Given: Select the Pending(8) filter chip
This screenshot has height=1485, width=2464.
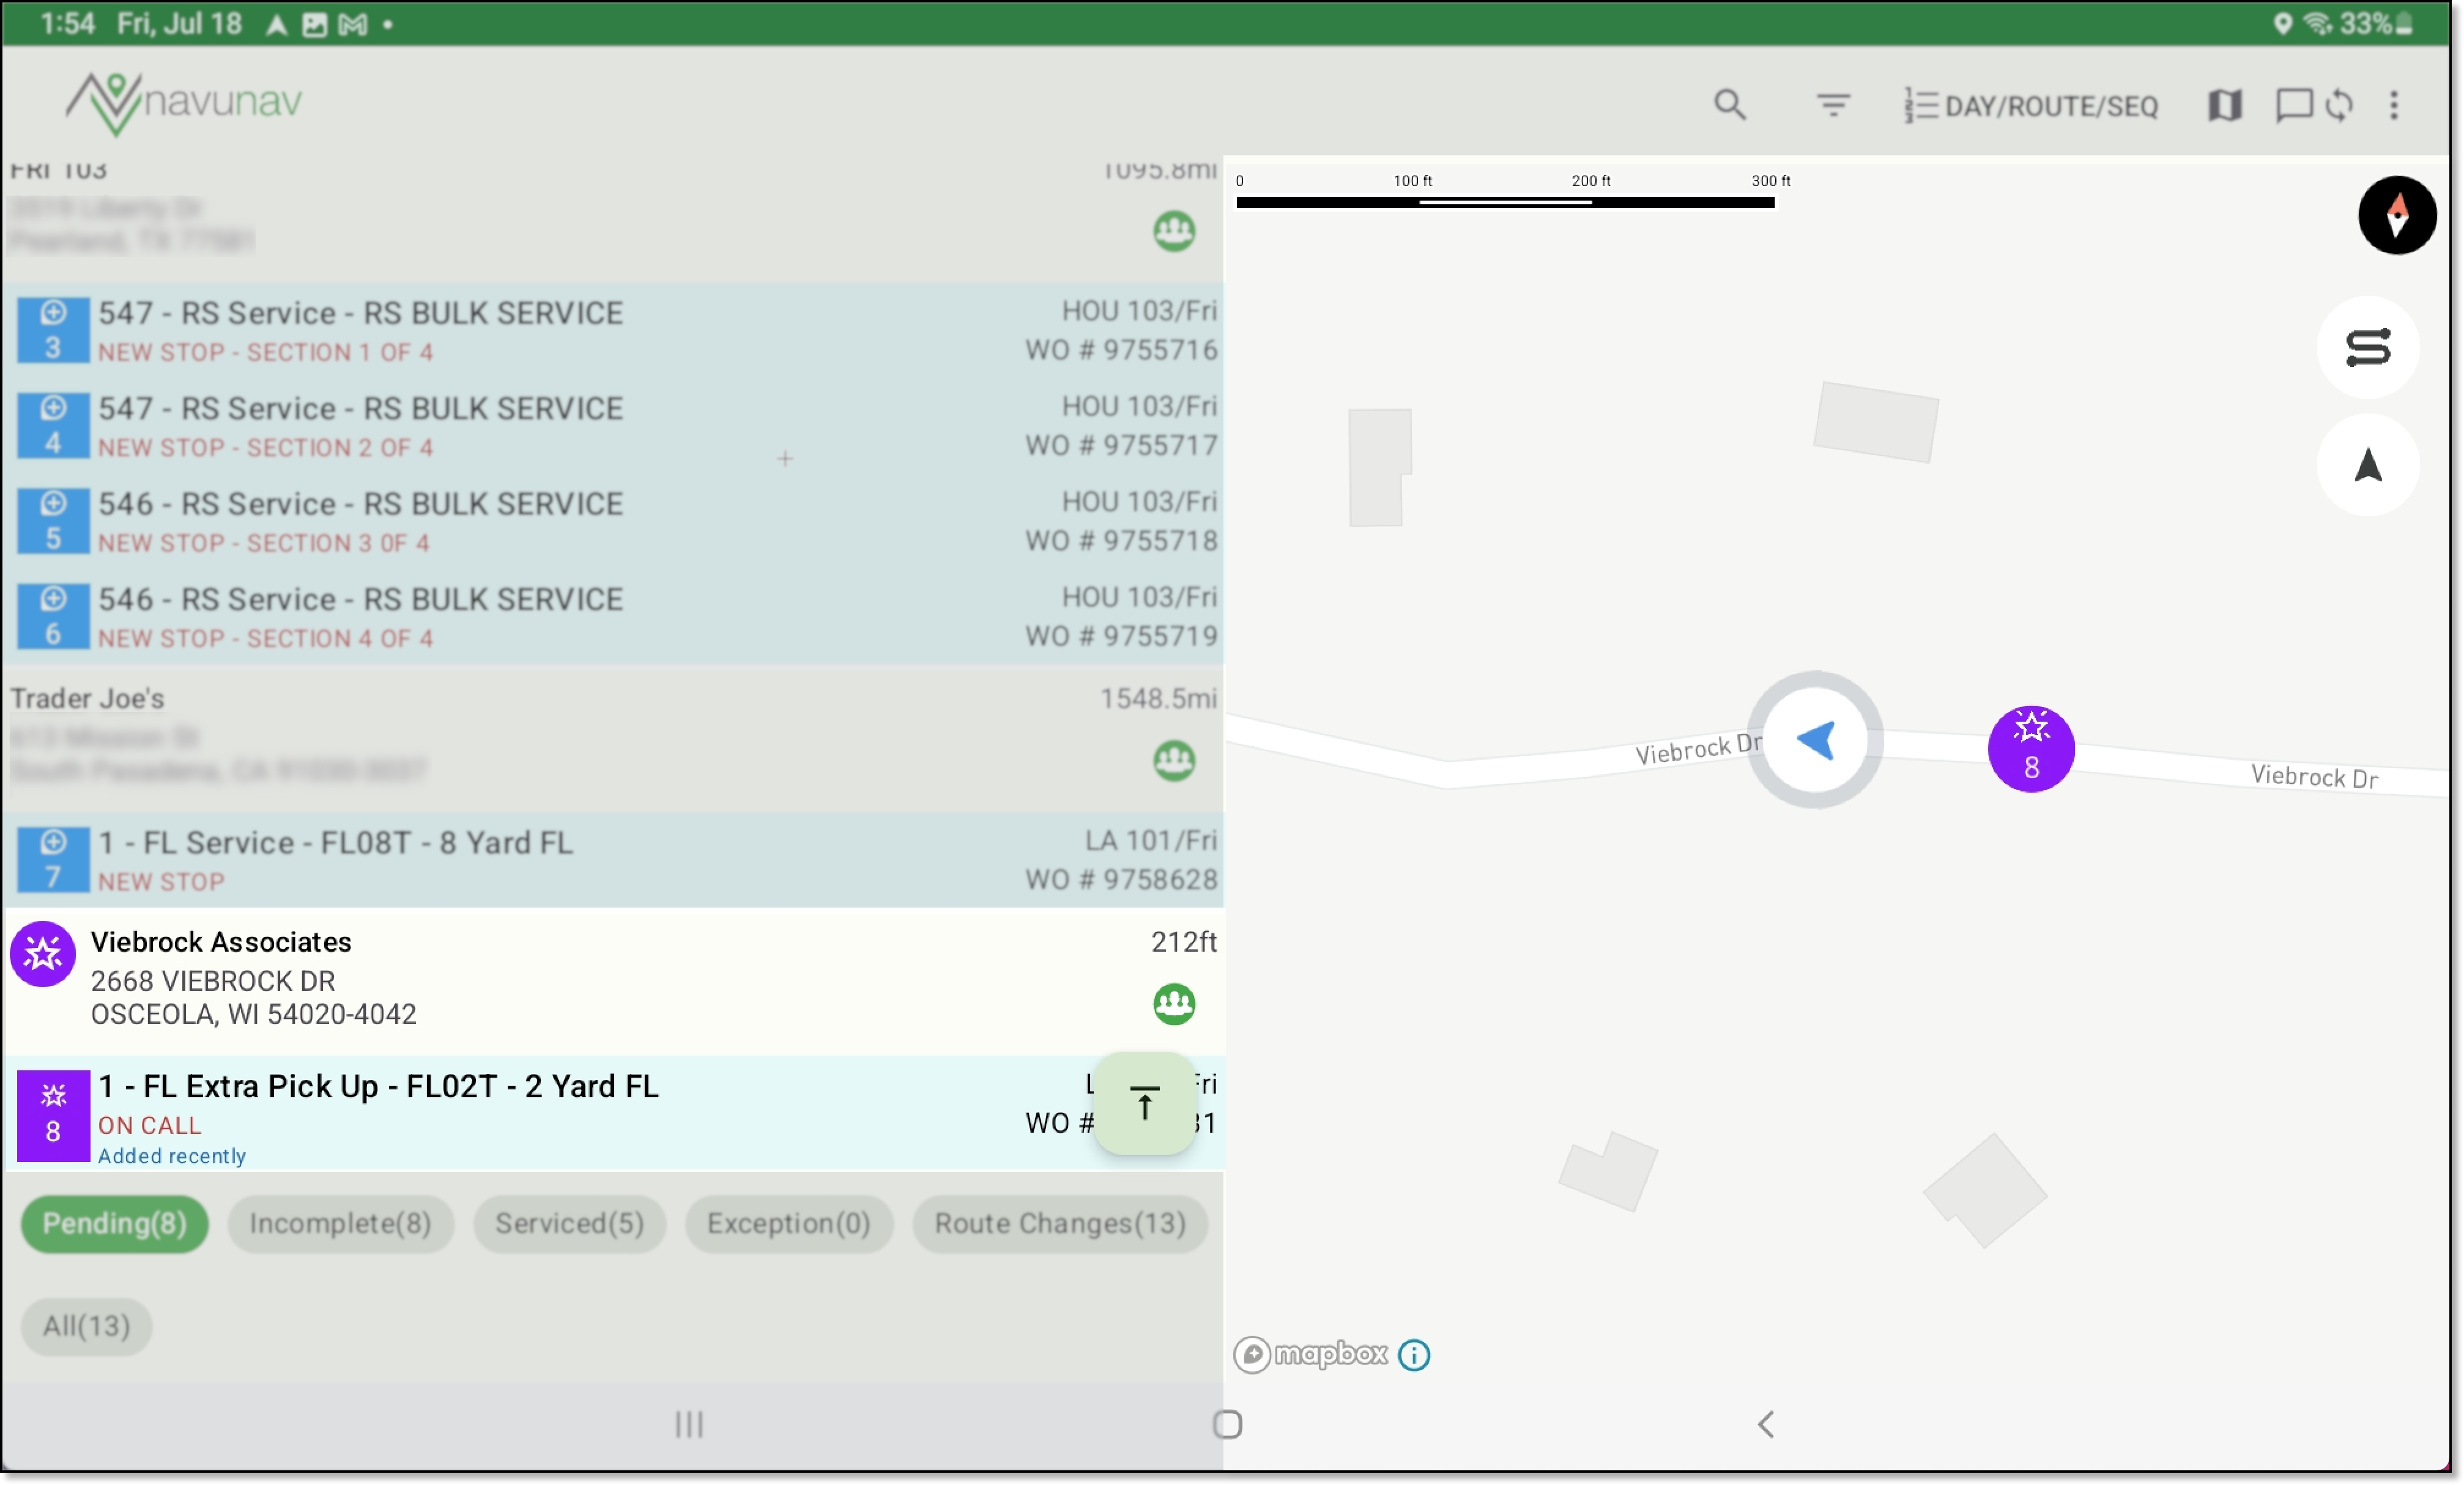Looking at the screenshot, I should pos(114,1223).
